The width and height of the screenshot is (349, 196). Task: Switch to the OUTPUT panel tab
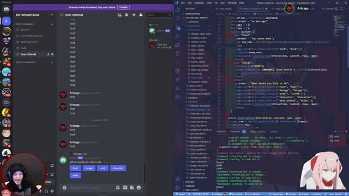click(274, 132)
